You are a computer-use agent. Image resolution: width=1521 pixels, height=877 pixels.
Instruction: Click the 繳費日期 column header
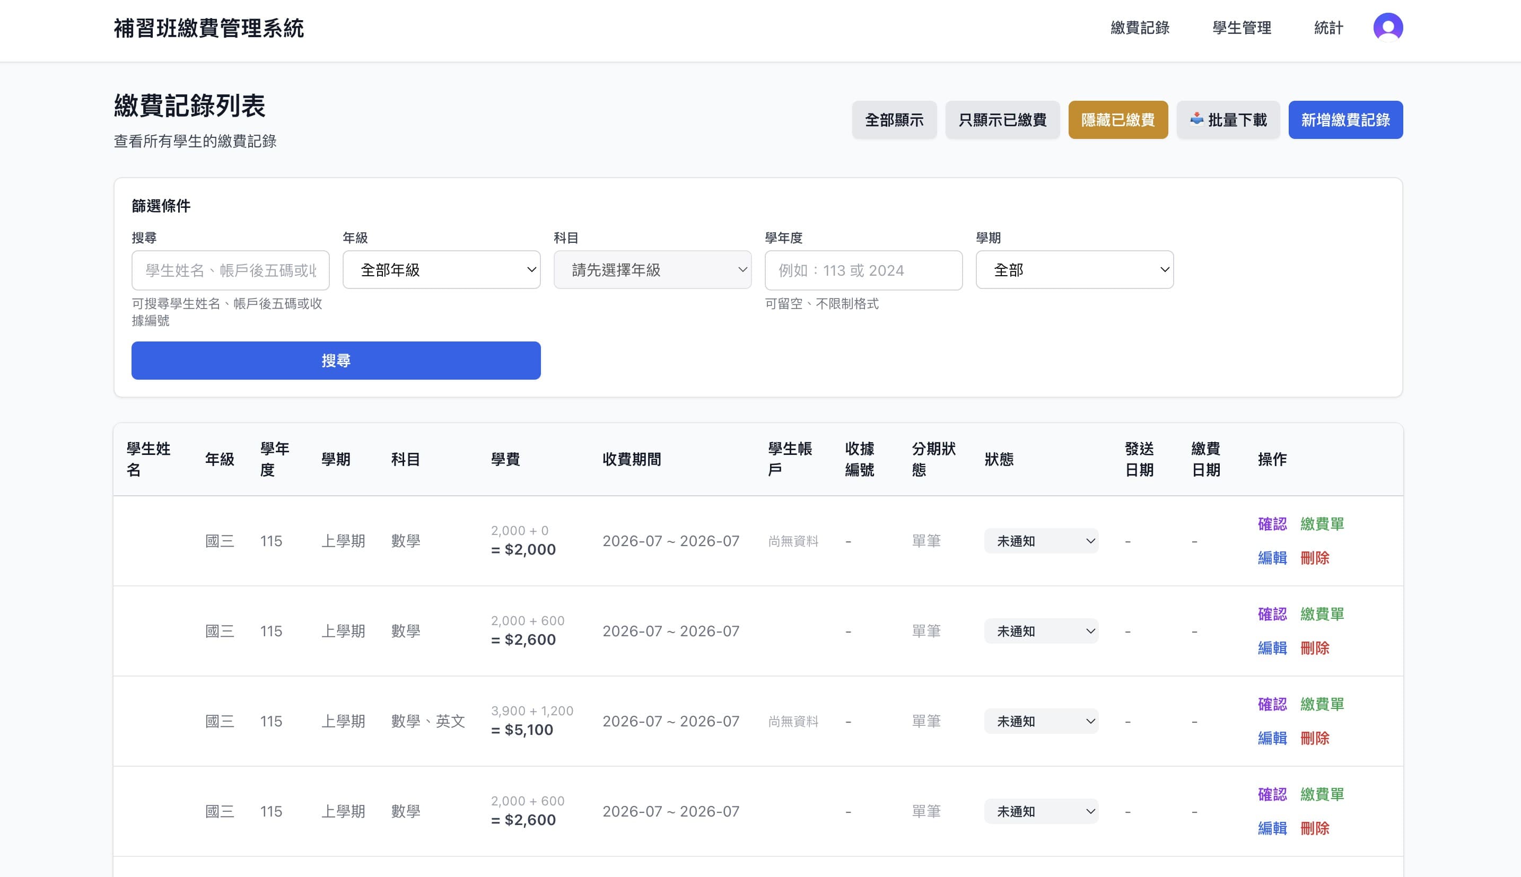[1206, 459]
